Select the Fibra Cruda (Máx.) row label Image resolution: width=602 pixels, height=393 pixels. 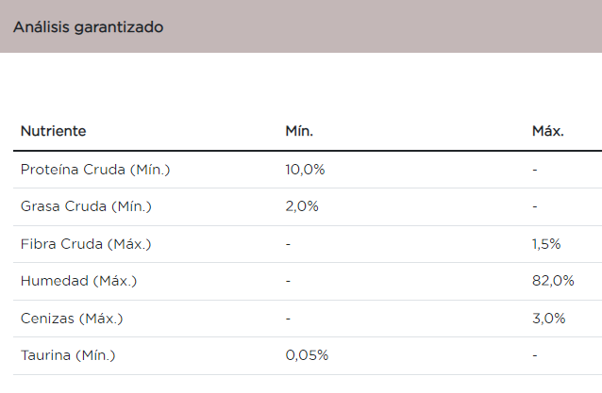click(x=86, y=244)
